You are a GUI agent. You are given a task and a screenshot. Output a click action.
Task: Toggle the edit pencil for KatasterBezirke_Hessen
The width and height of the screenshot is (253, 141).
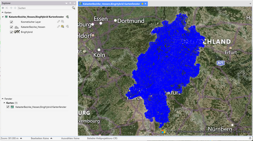pos(58,26)
